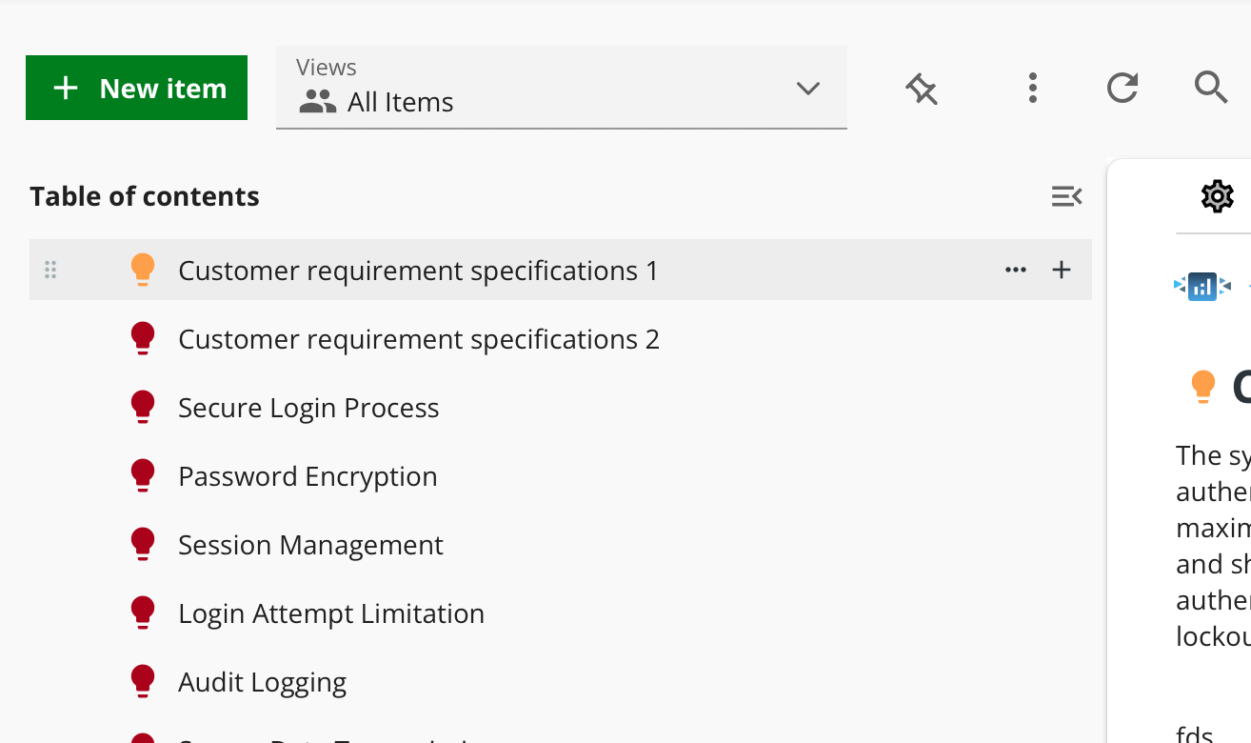The height and width of the screenshot is (743, 1251).
Task: Click the green New item button
Action: click(x=136, y=88)
